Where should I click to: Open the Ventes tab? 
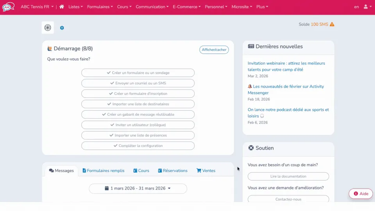click(206, 171)
